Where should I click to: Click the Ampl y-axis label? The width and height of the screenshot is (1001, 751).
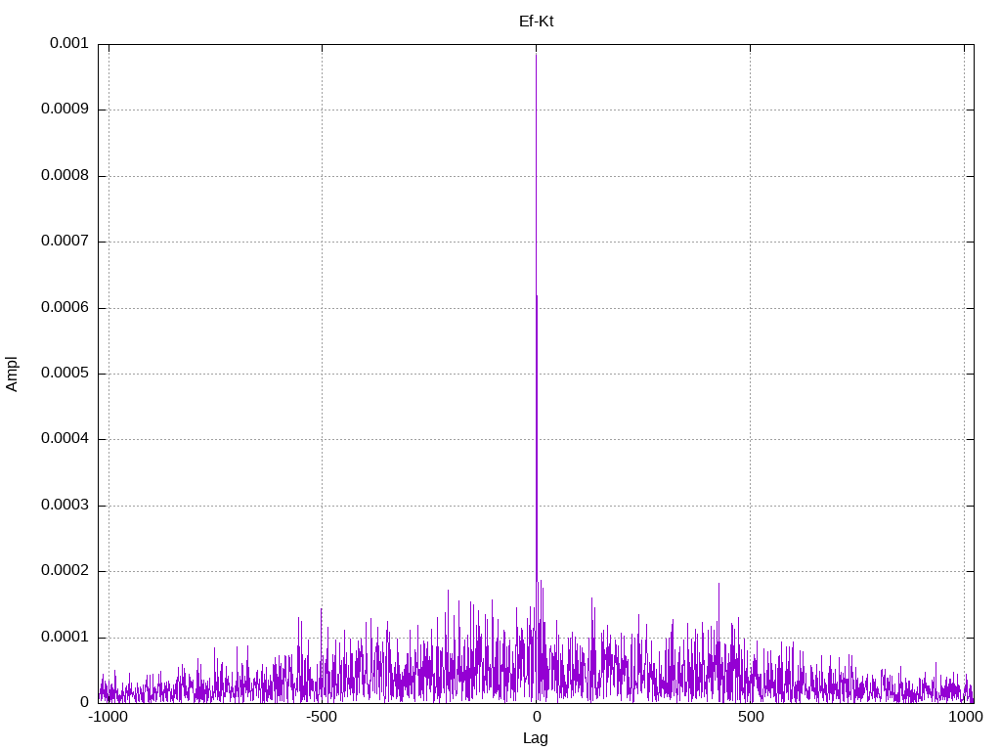coord(12,374)
